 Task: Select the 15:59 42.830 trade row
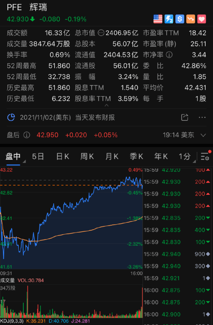[x=177, y=242]
